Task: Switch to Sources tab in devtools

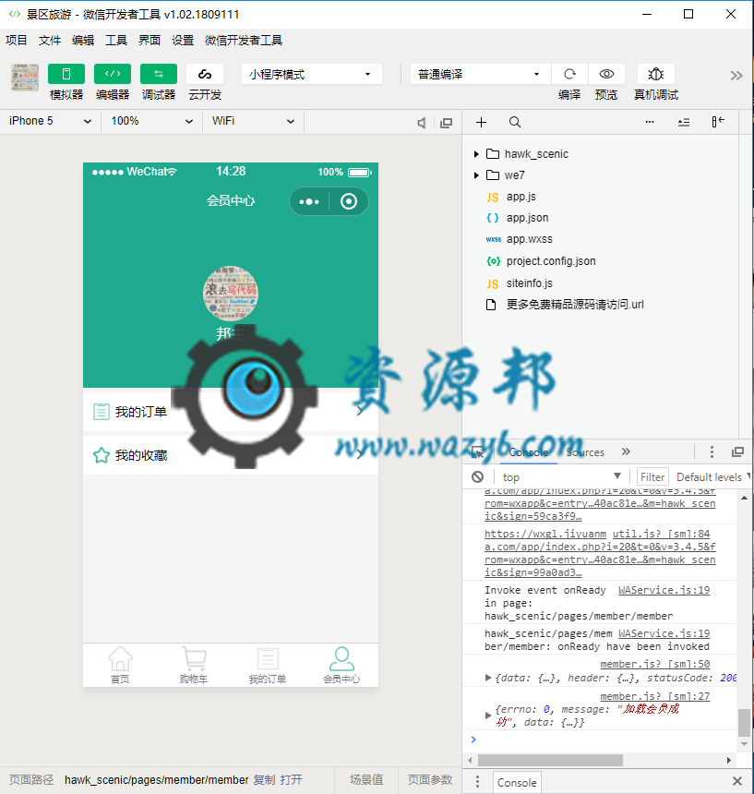Action: click(585, 452)
